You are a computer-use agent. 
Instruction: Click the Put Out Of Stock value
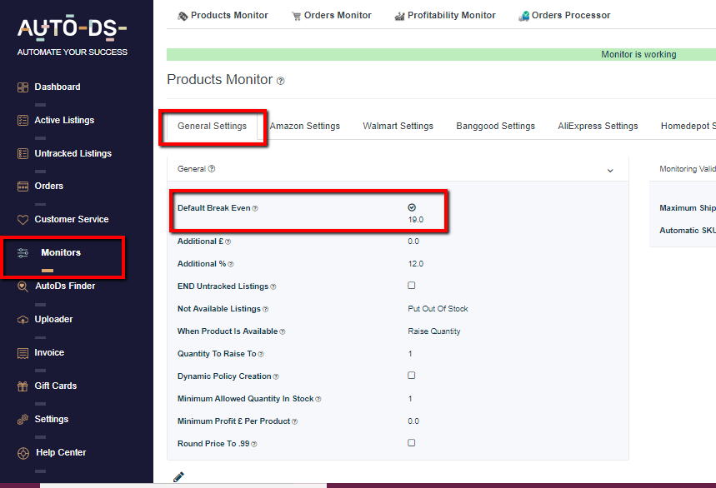pyautogui.click(x=438, y=309)
